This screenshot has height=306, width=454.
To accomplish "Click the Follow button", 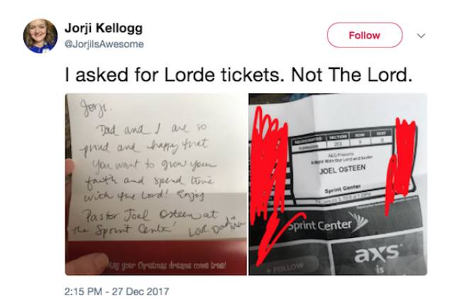I will coord(365,35).
